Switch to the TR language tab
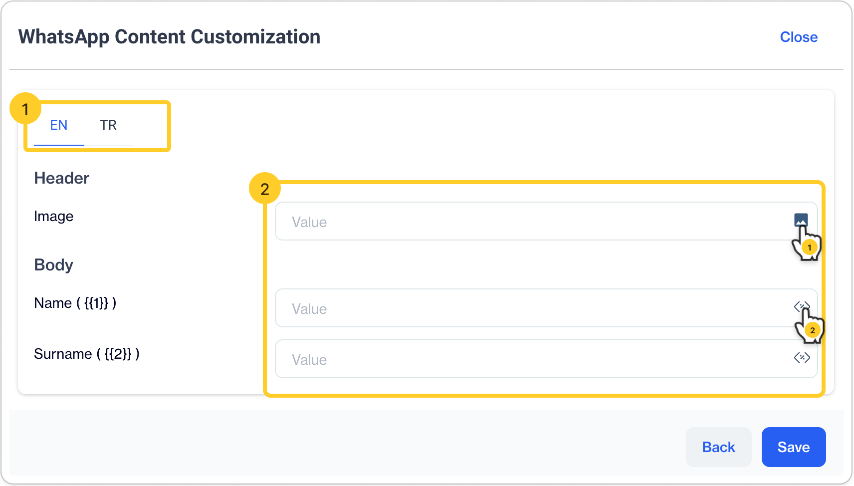 click(x=108, y=125)
